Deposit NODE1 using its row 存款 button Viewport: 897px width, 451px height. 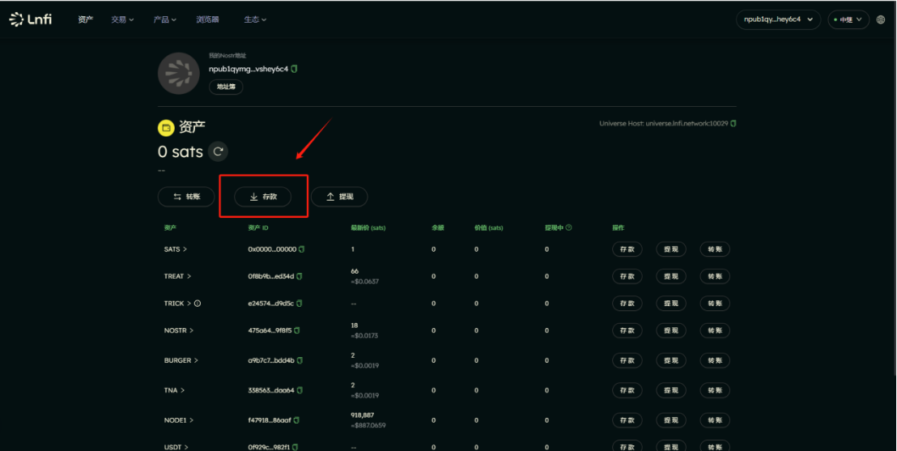[627, 420]
